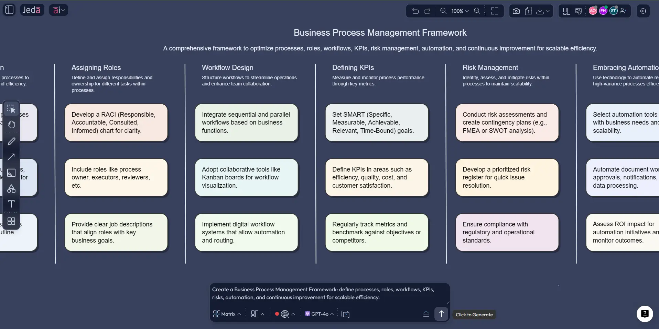Toggle the split view layout icon
The image size is (659, 329).
pos(566,11)
